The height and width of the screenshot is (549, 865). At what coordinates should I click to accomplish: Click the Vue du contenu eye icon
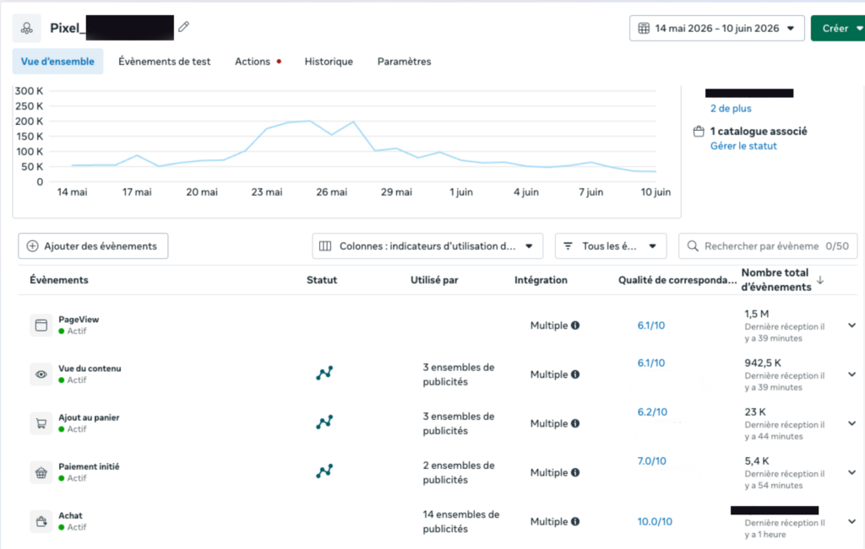[x=41, y=374]
